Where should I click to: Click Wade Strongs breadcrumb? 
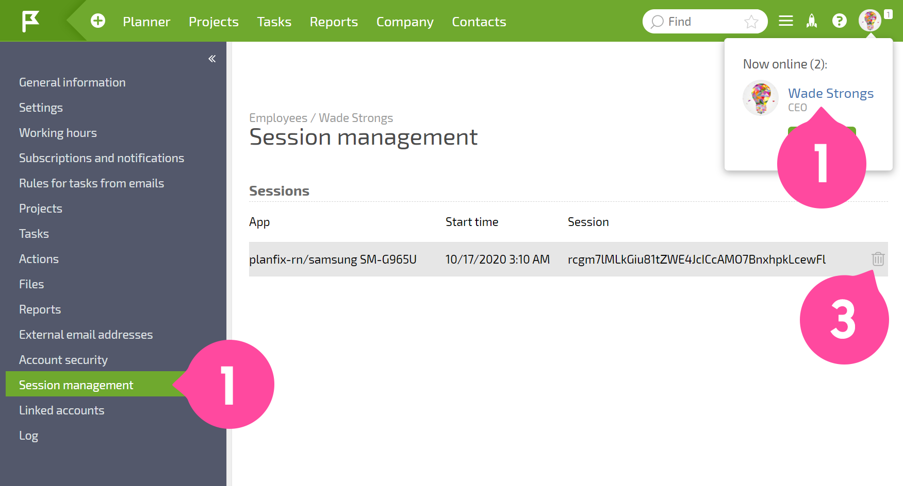pyautogui.click(x=356, y=118)
